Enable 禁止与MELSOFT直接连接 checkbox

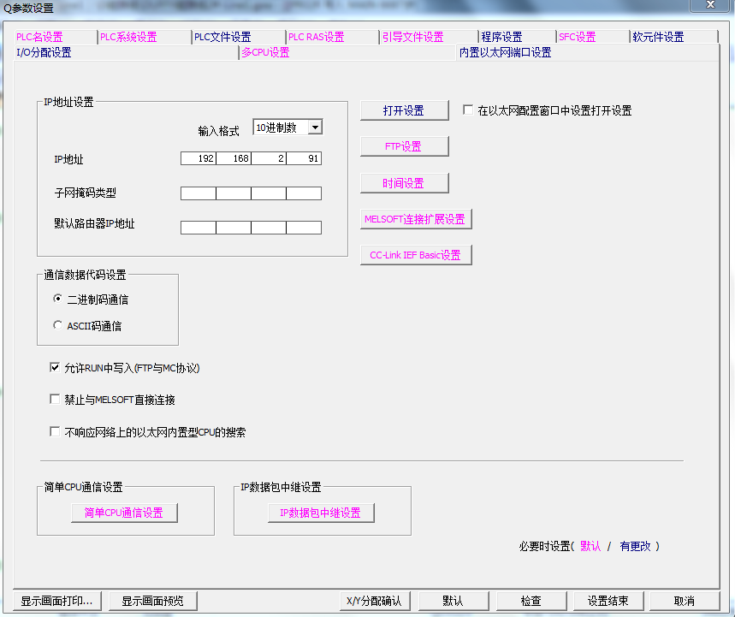pyautogui.click(x=56, y=400)
